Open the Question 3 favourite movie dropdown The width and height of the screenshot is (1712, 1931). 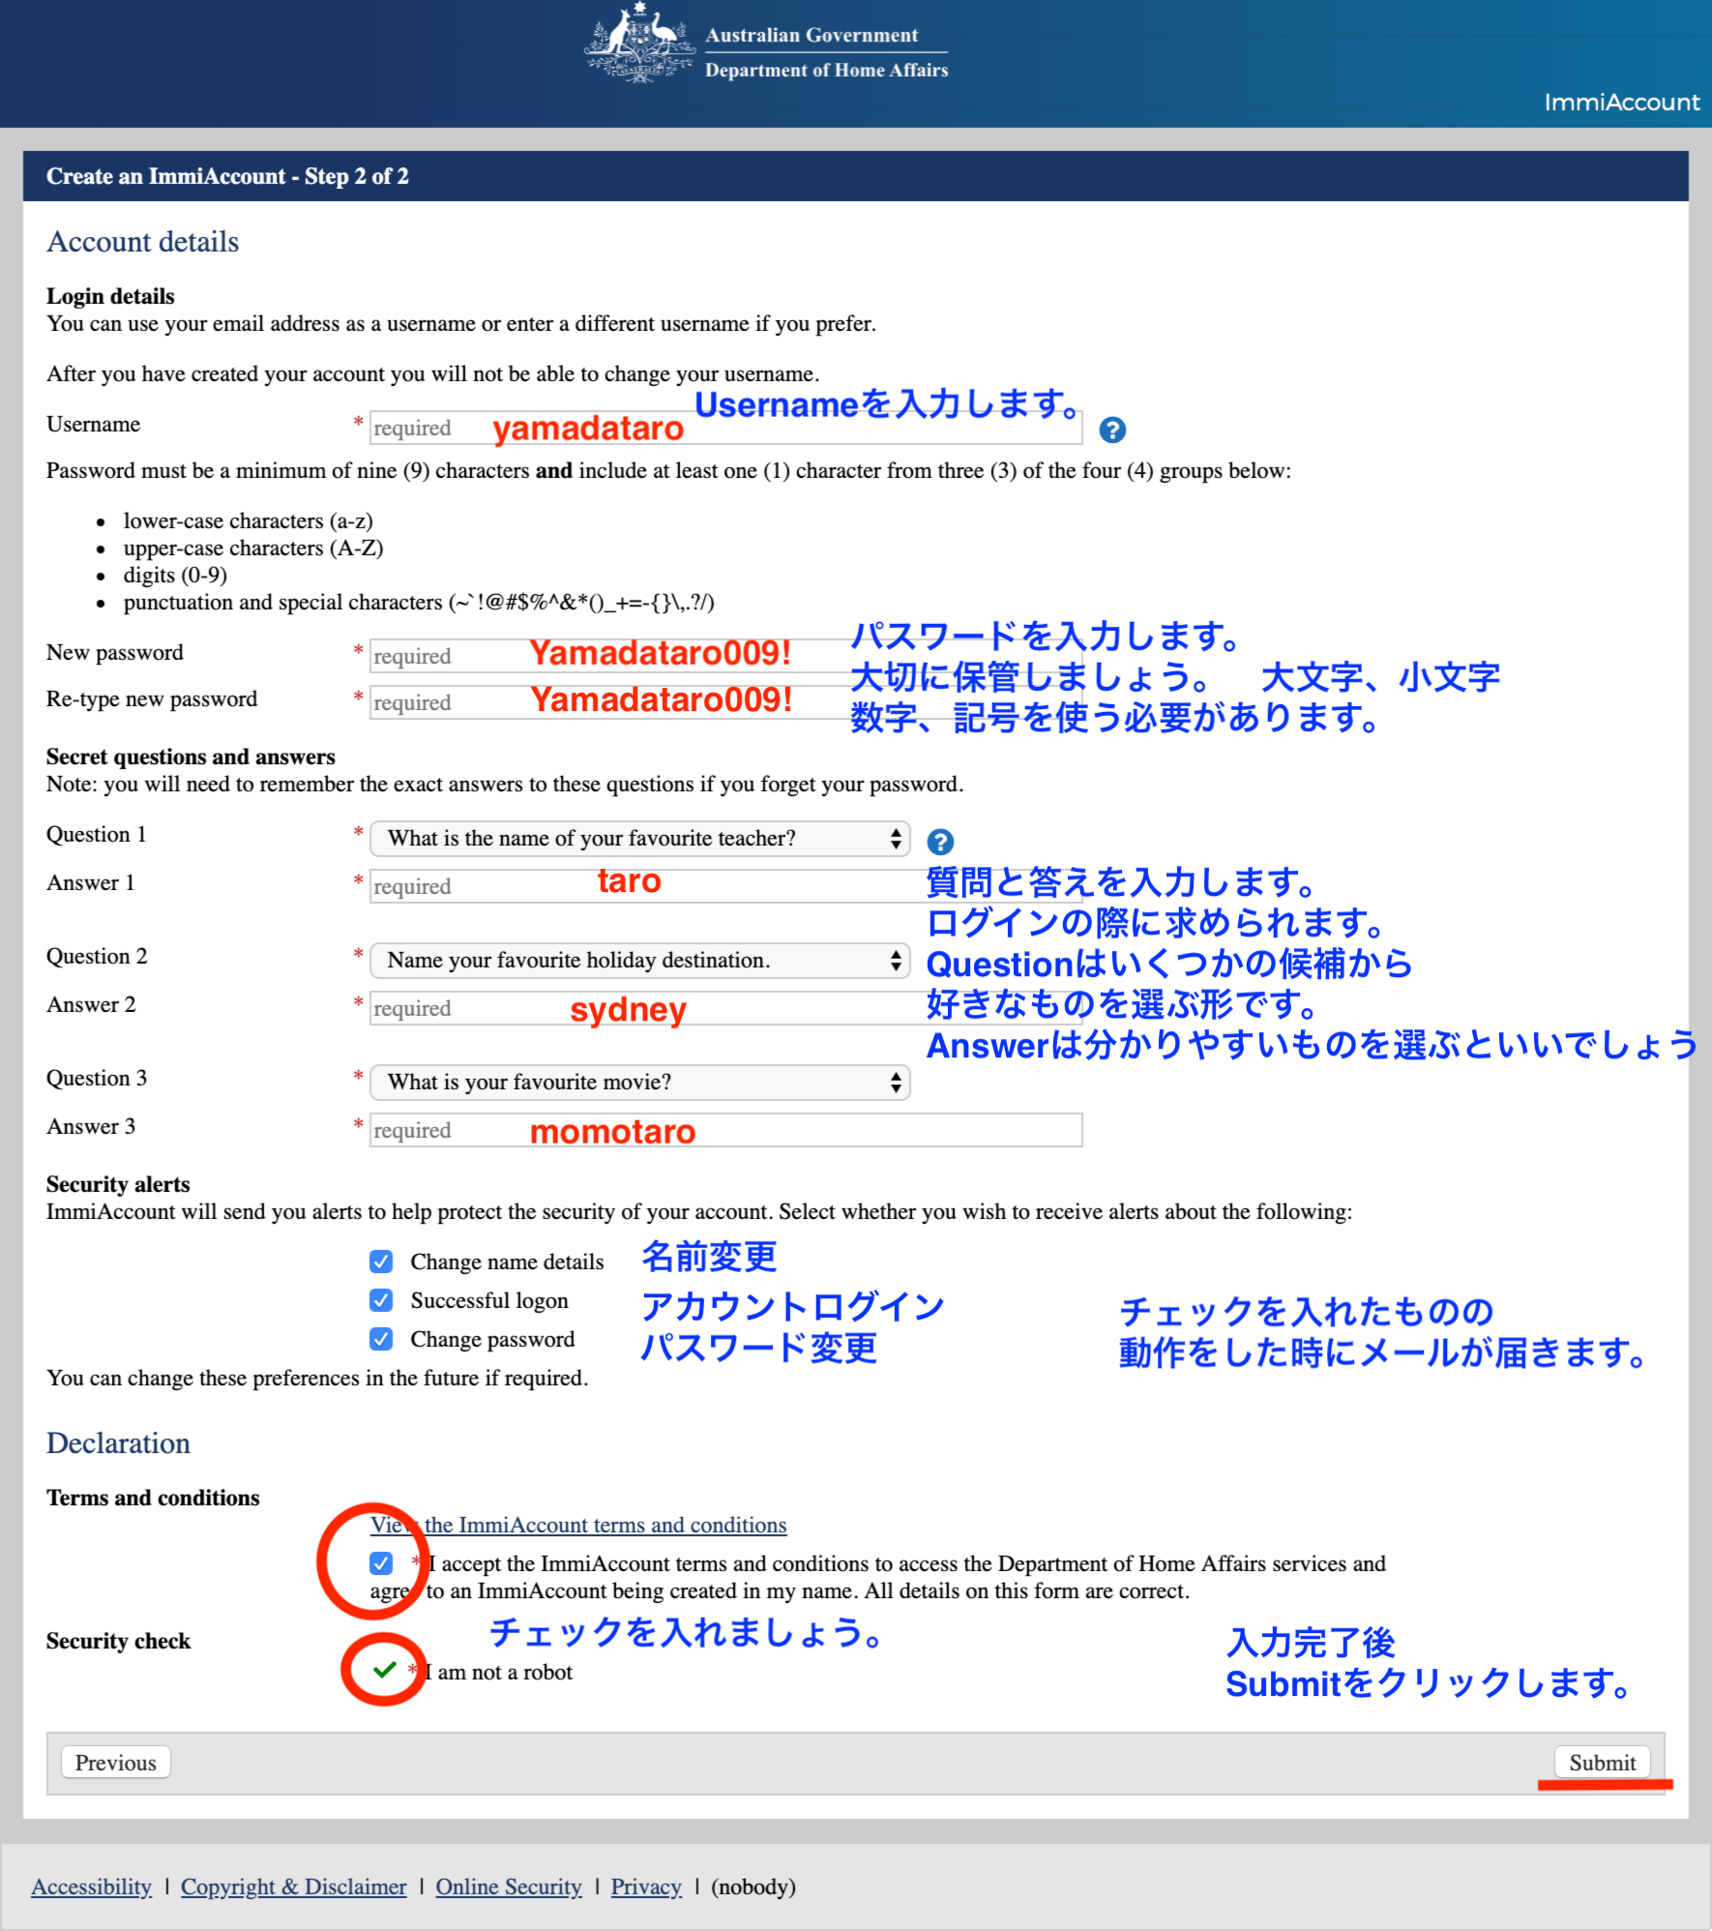(639, 1083)
